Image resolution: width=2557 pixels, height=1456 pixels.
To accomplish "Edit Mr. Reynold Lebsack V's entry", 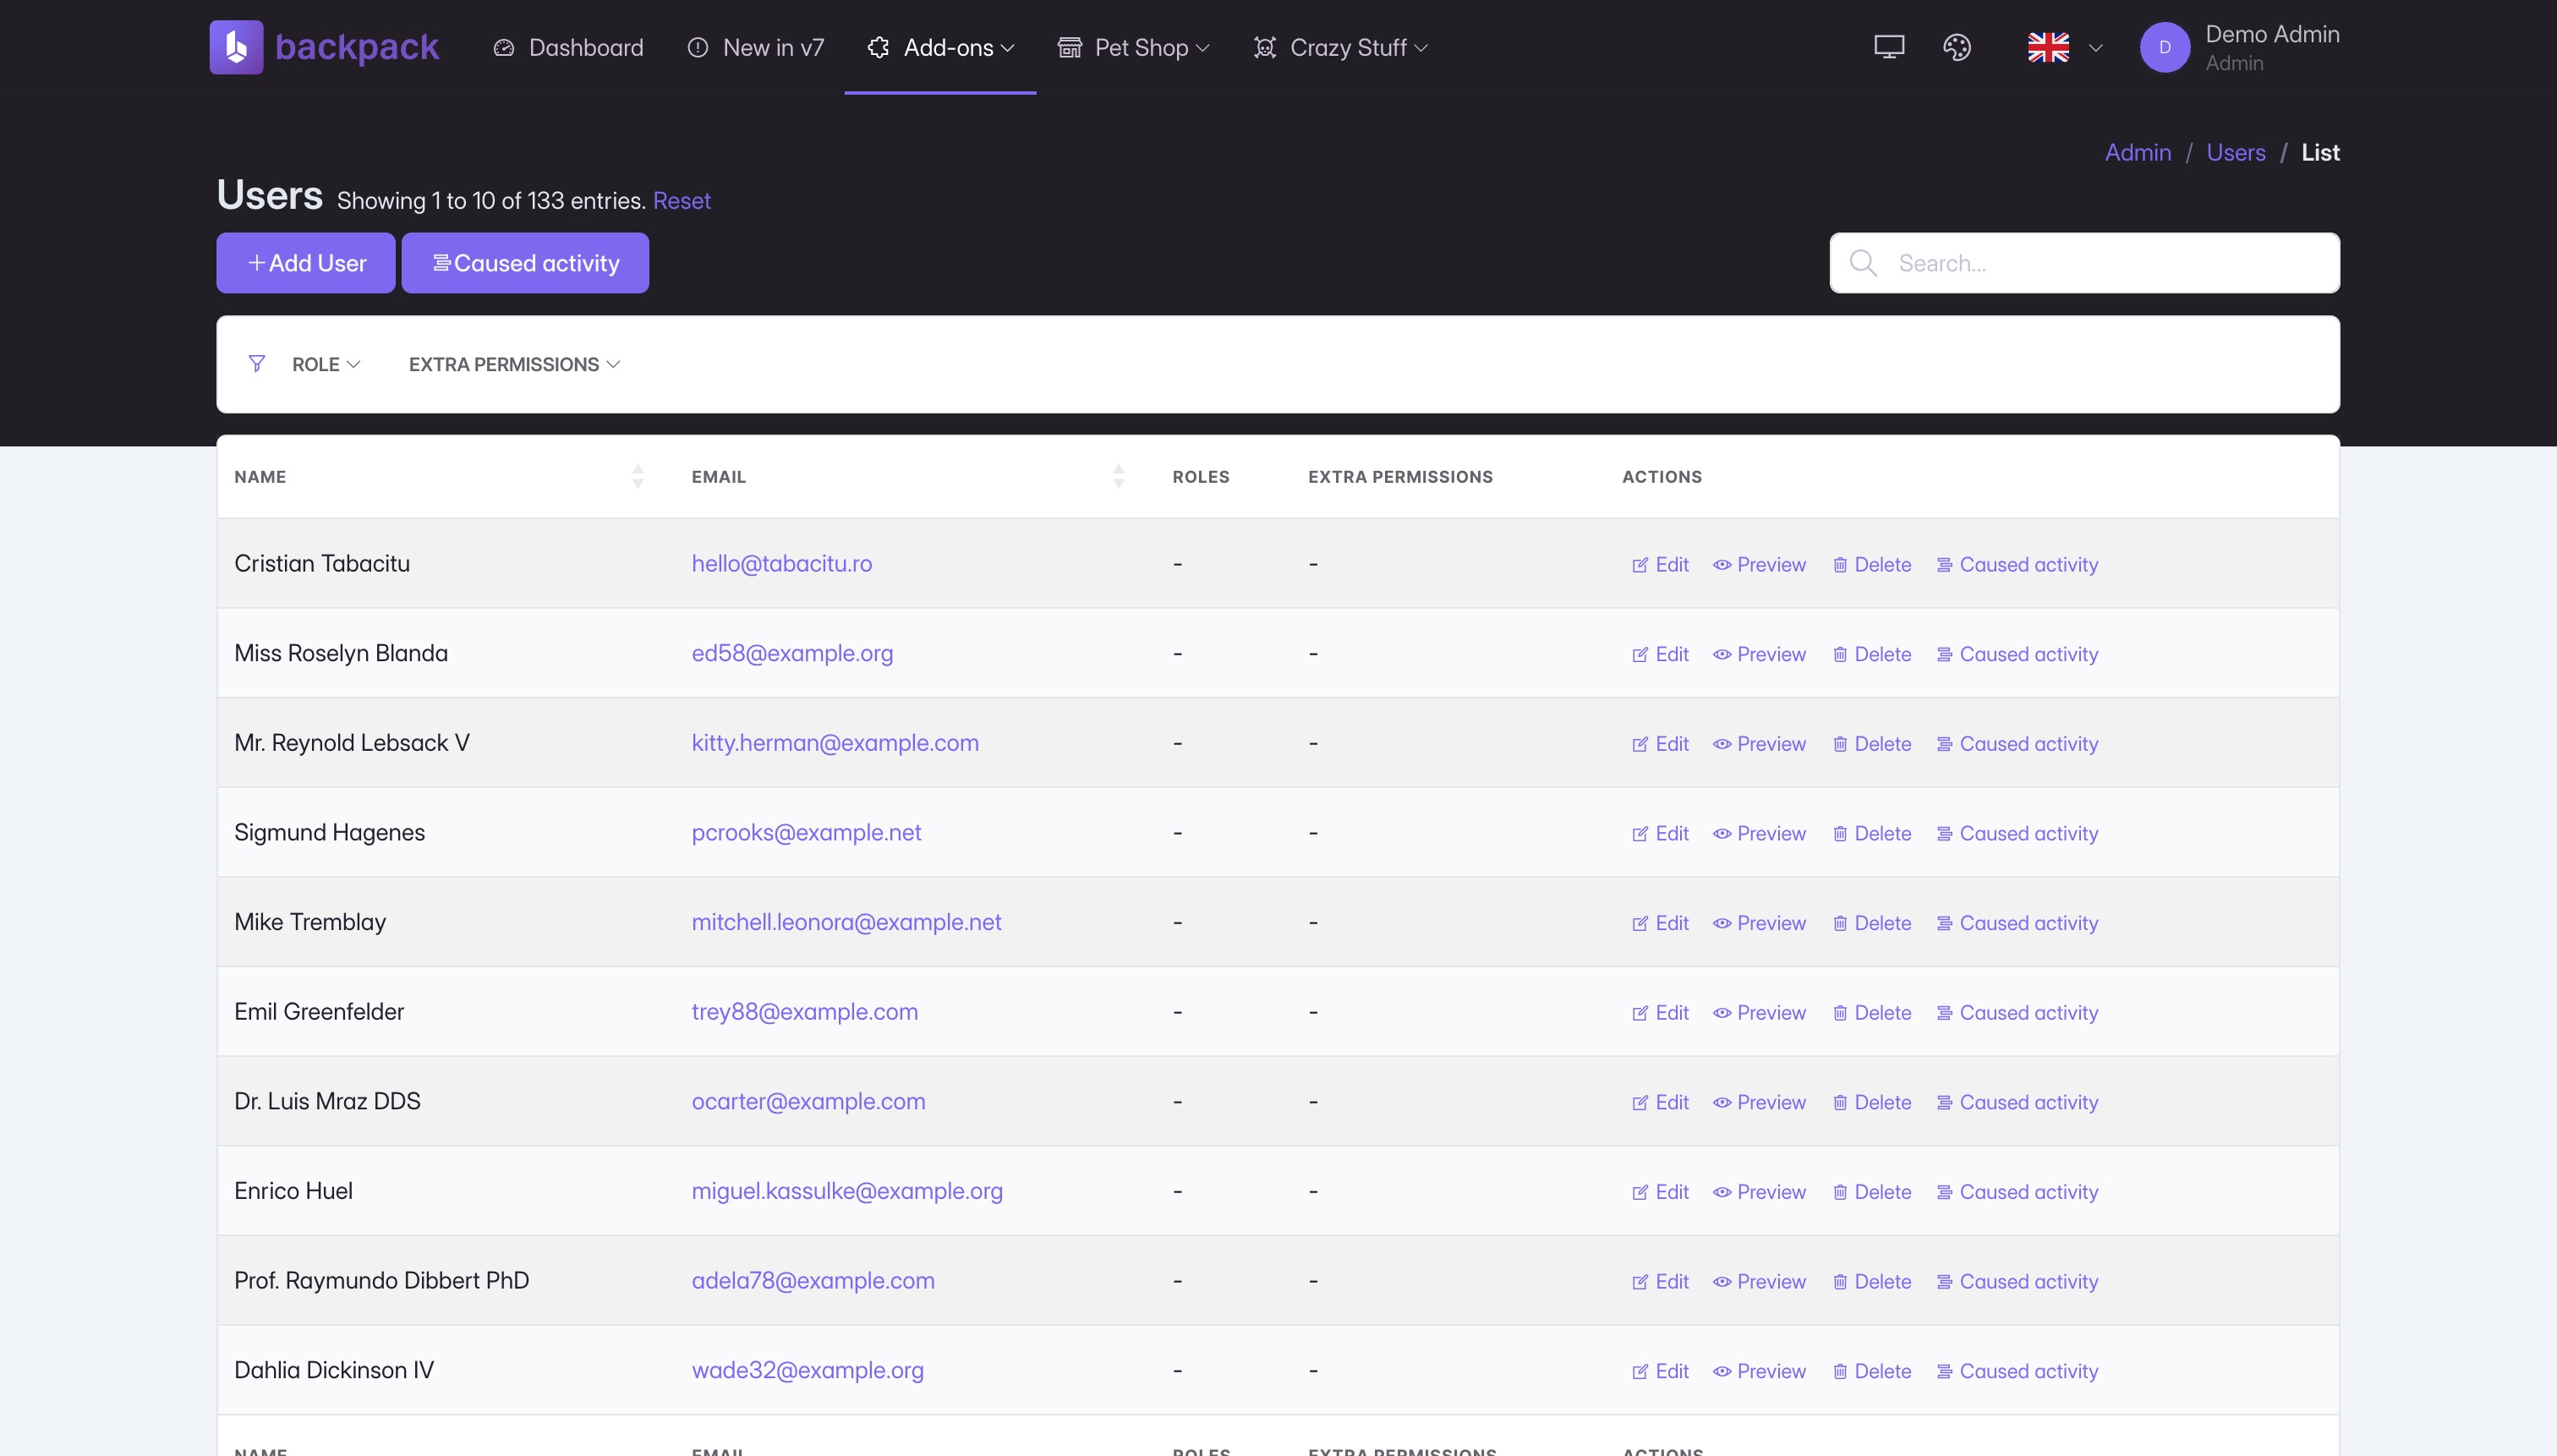I will point(1660,744).
